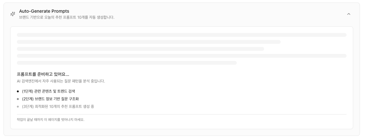Click the divider line above the footer notice
365x139 pixels.
click(x=181, y=114)
